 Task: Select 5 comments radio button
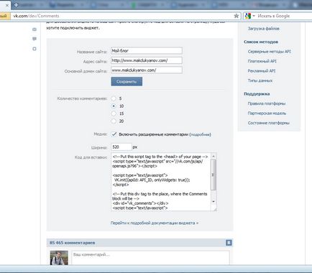(114, 98)
